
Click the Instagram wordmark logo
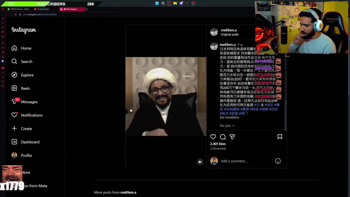tap(24, 30)
